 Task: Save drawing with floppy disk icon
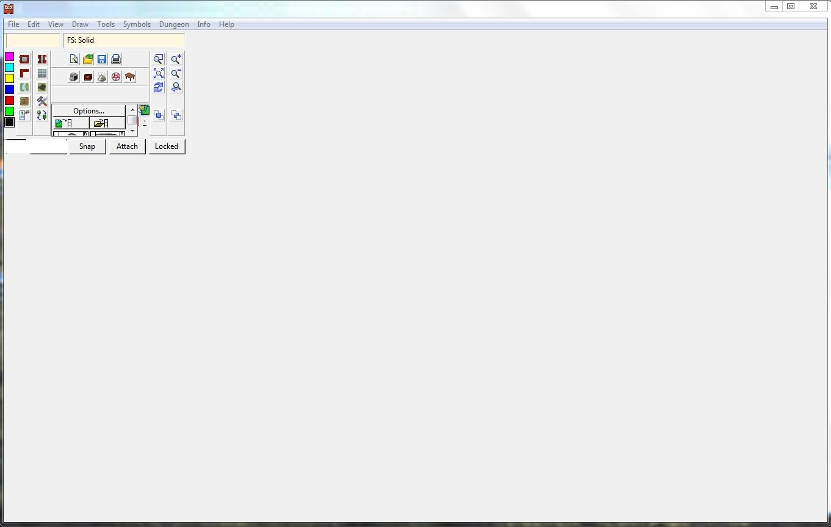coord(102,59)
